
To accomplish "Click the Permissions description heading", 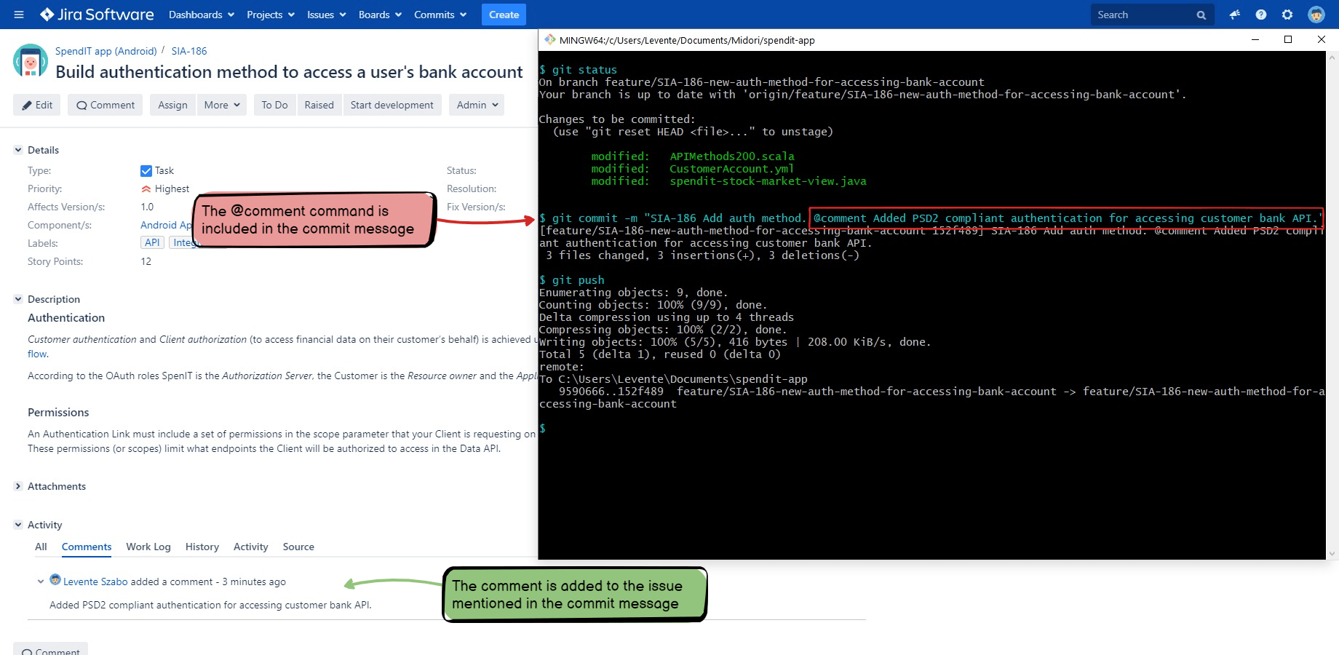I will [58, 413].
